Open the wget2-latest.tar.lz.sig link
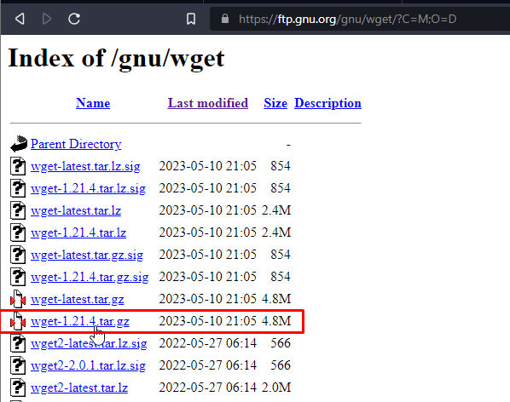Image resolution: width=510 pixels, height=402 pixels. pyautogui.click(x=89, y=343)
